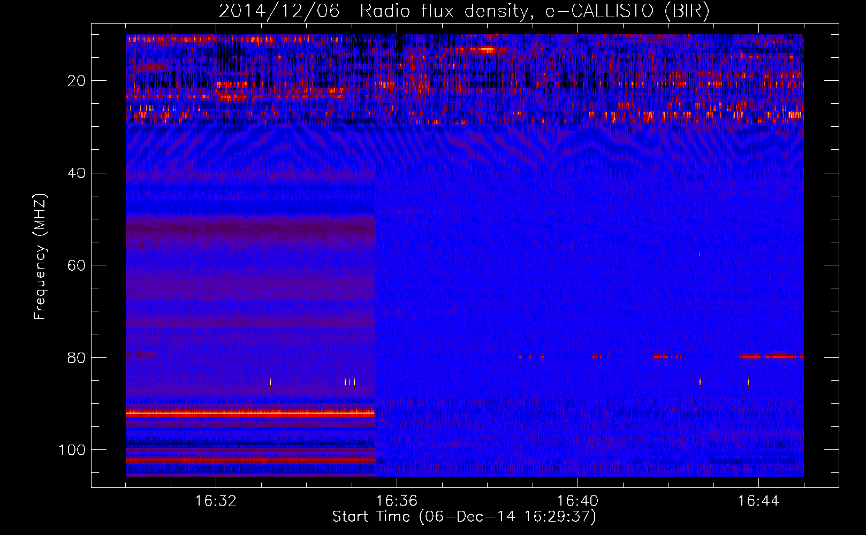Click the 16:36 time tick label
Image resolution: width=866 pixels, height=535 pixels.
point(397,501)
